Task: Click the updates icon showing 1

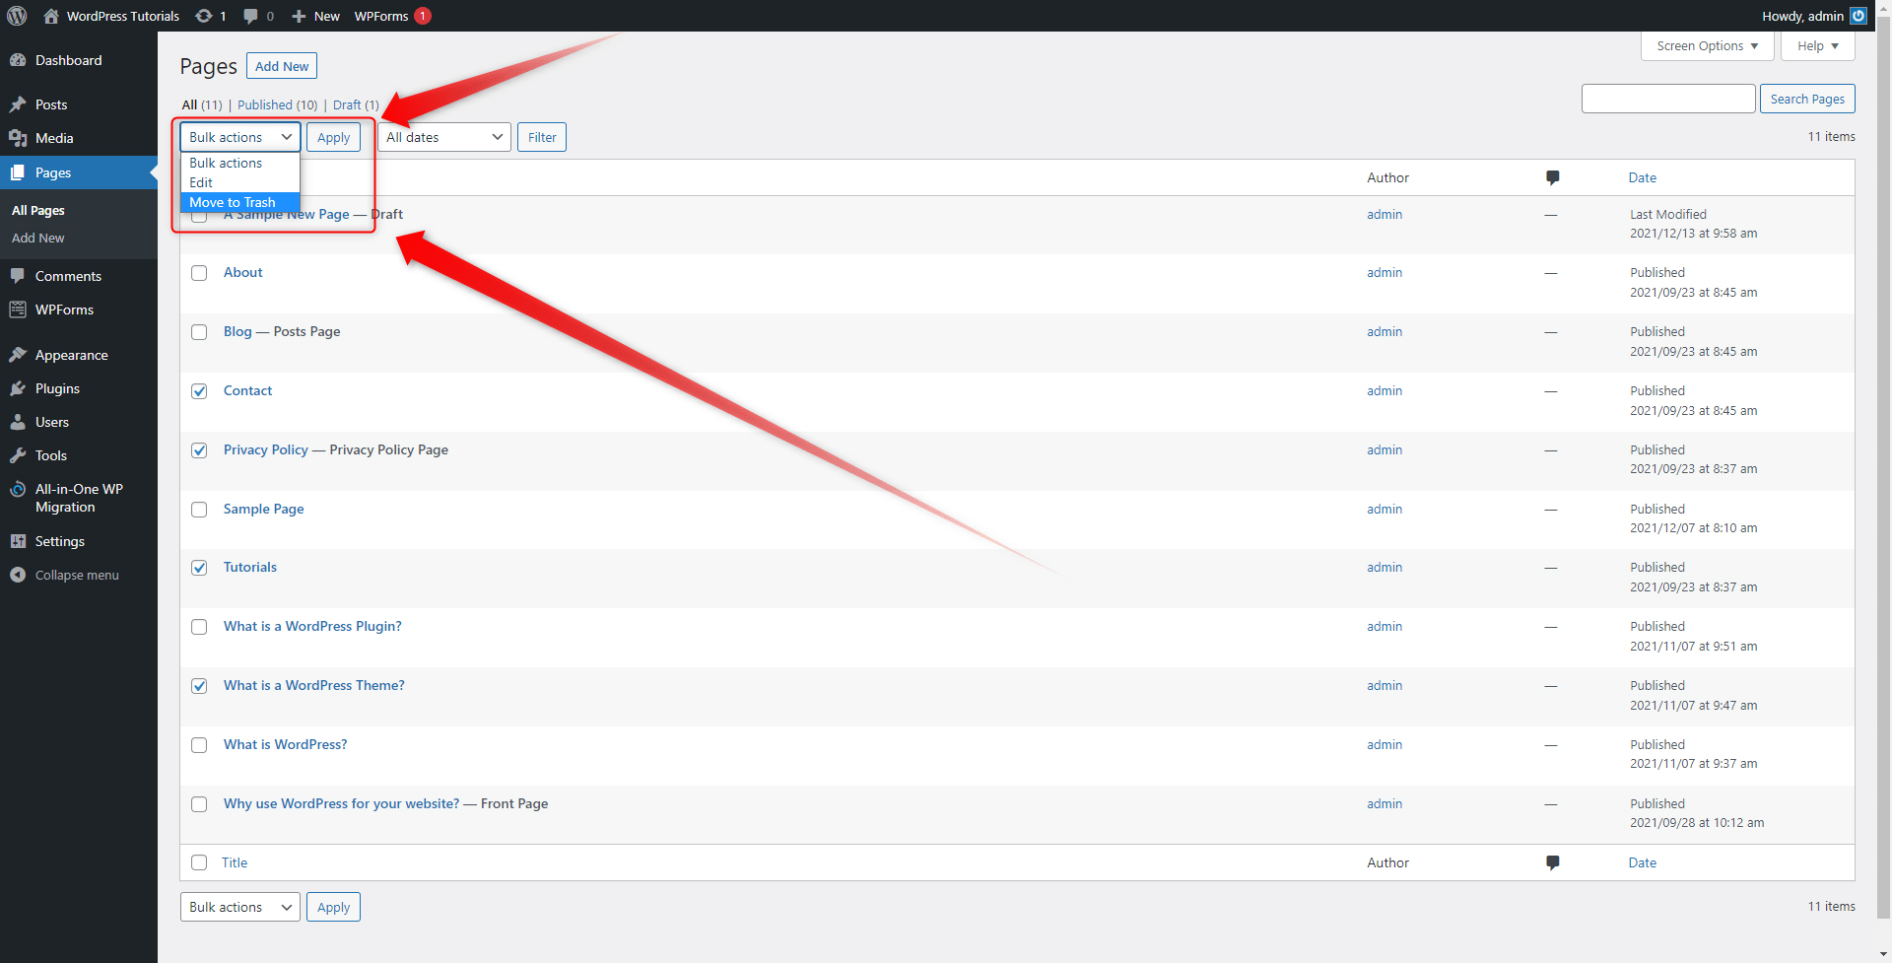Action: [204, 16]
